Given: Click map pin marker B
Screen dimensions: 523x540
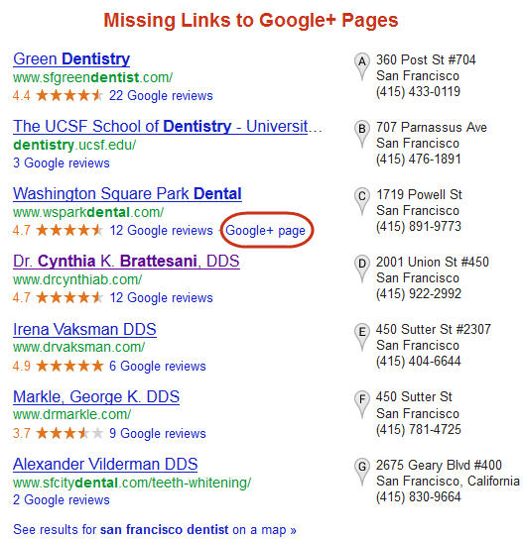Looking at the screenshot, I should (362, 134).
